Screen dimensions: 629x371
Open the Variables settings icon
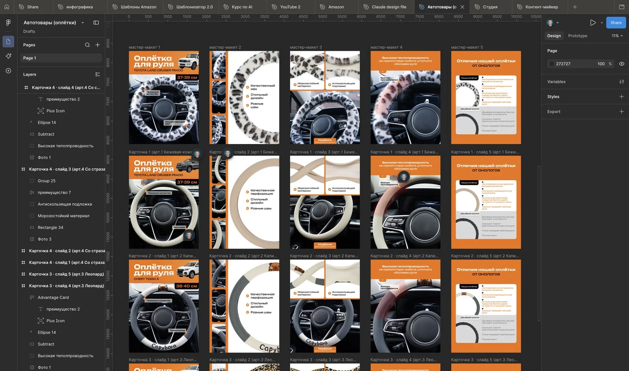622,82
